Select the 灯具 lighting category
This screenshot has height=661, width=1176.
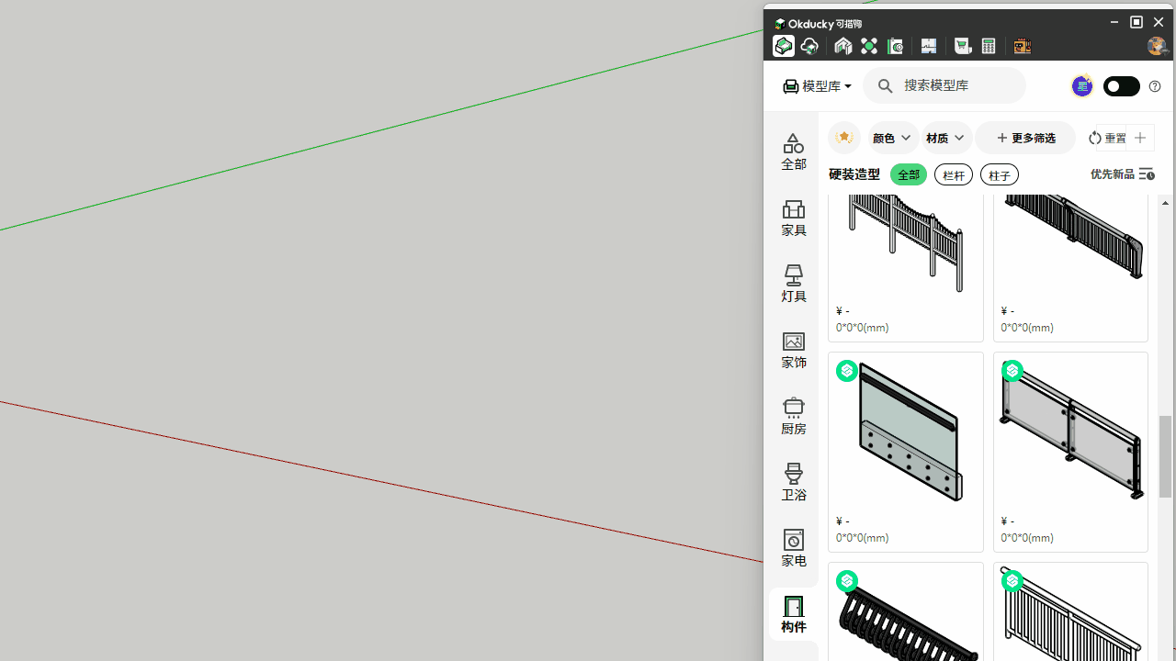click(x=794, y=285)
